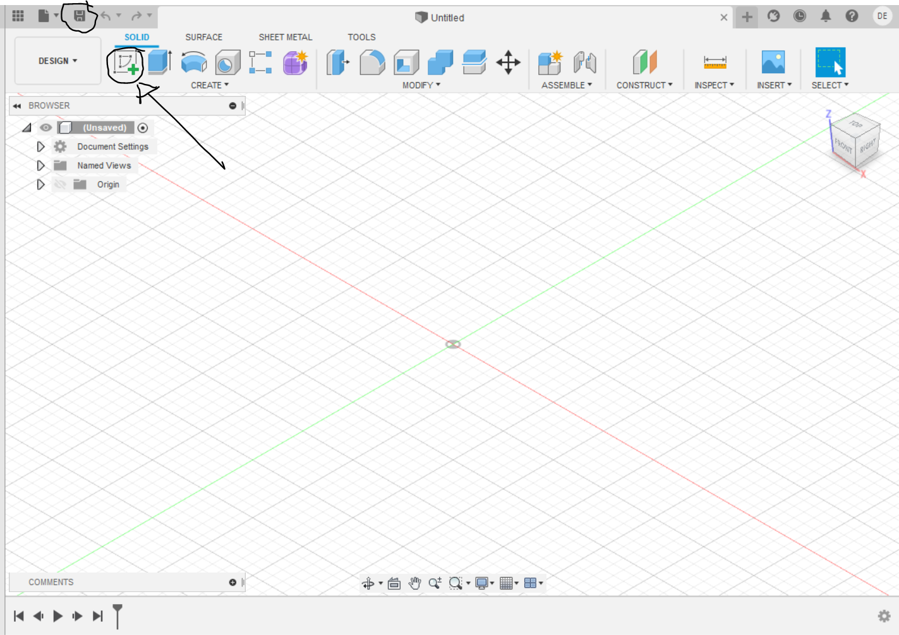The image size is (899, 635).
Task: Select the Revolve tool
Action: (194, 62)
